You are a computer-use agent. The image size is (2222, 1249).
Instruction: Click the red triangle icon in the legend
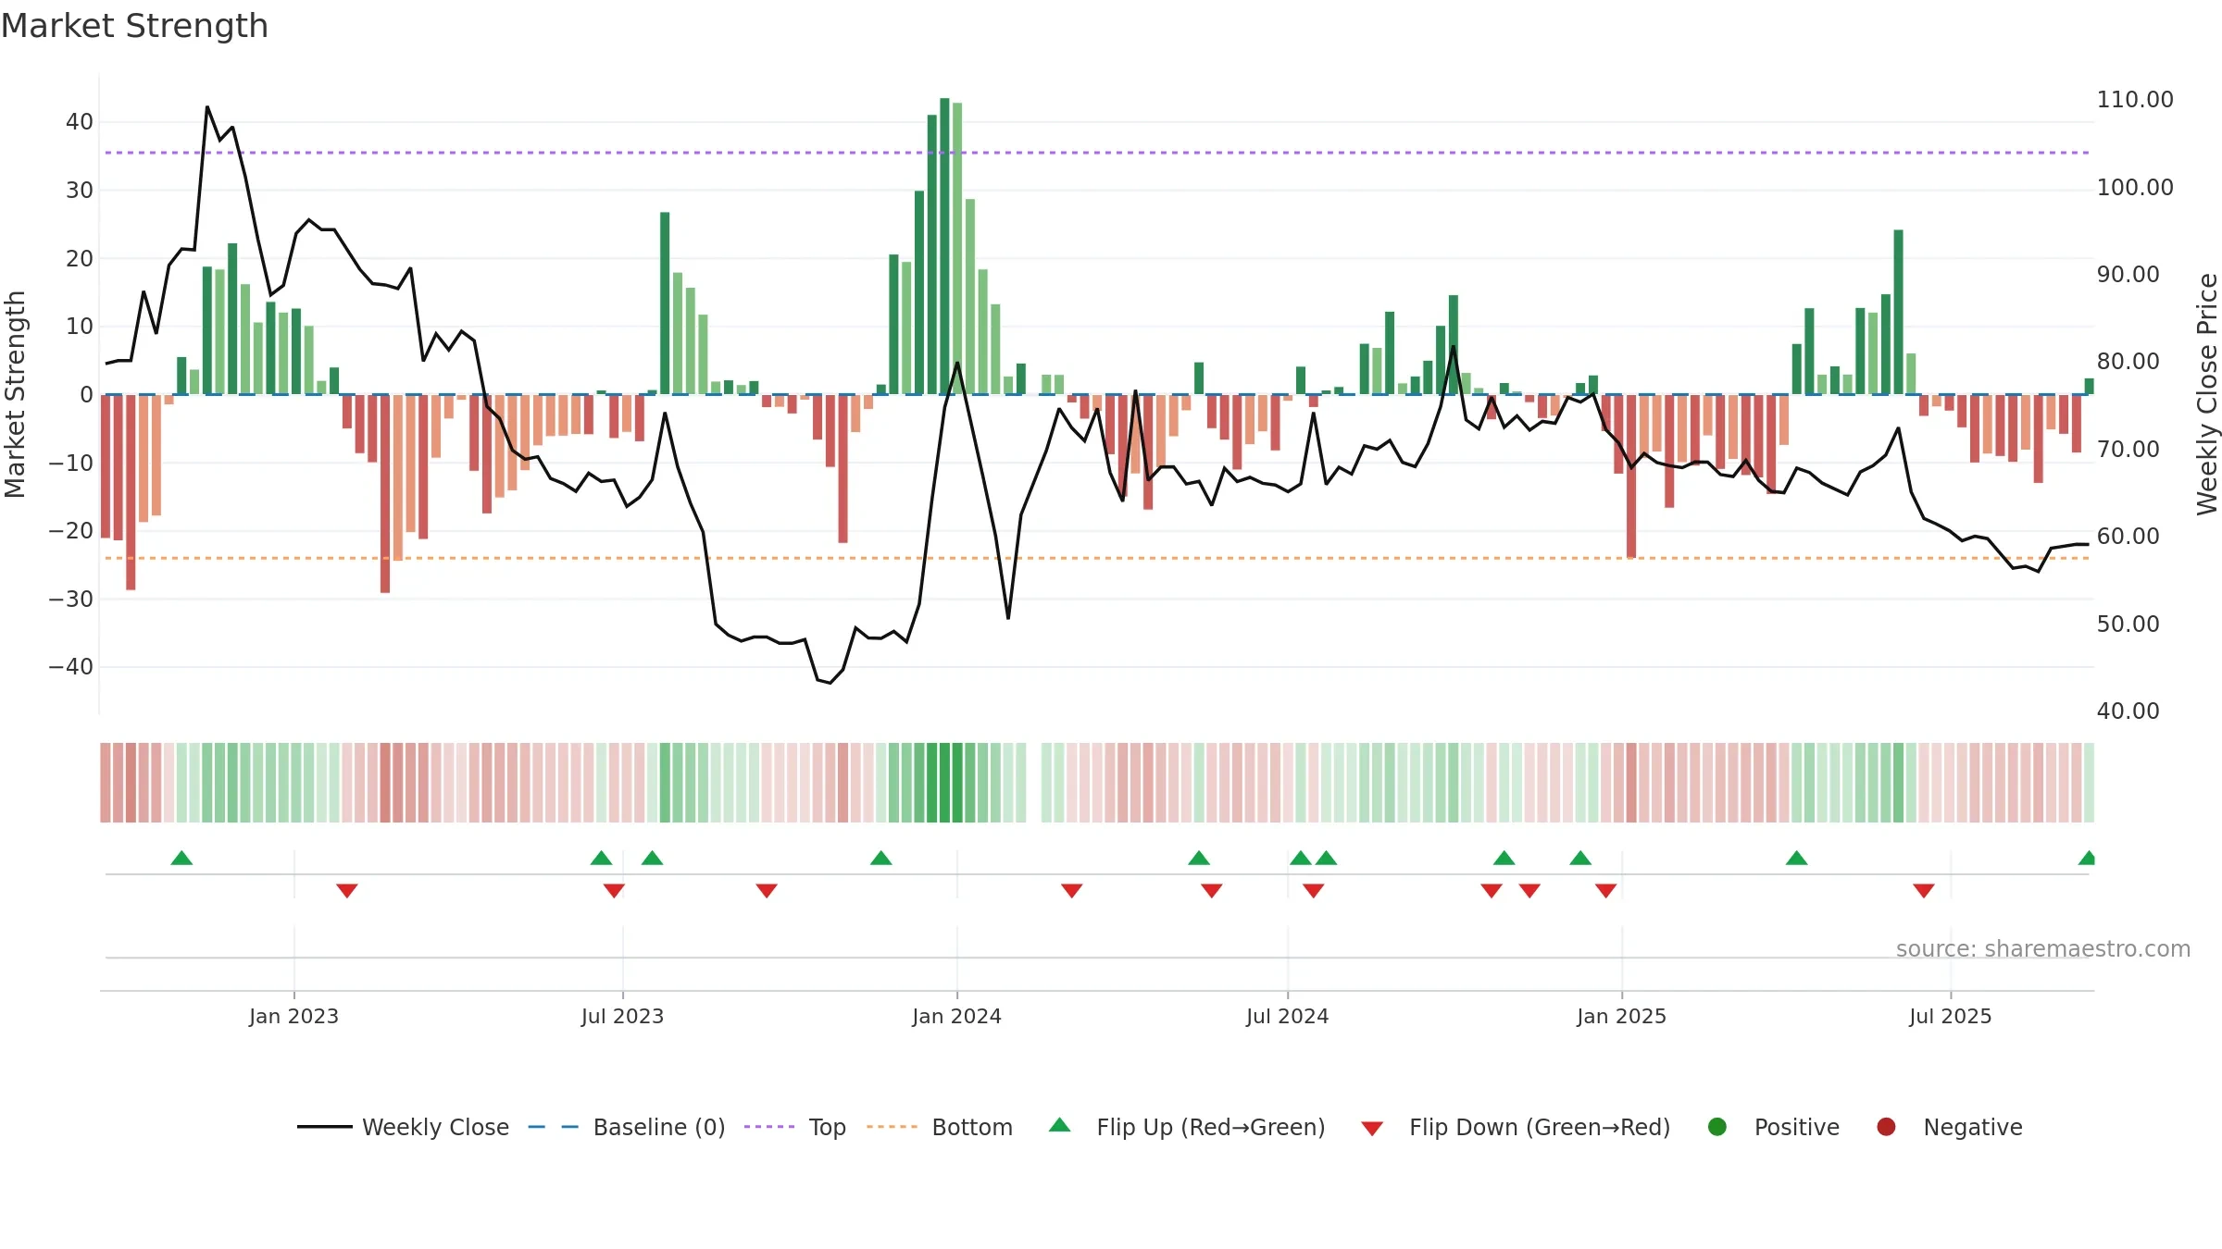(x=1373, y=1129)
